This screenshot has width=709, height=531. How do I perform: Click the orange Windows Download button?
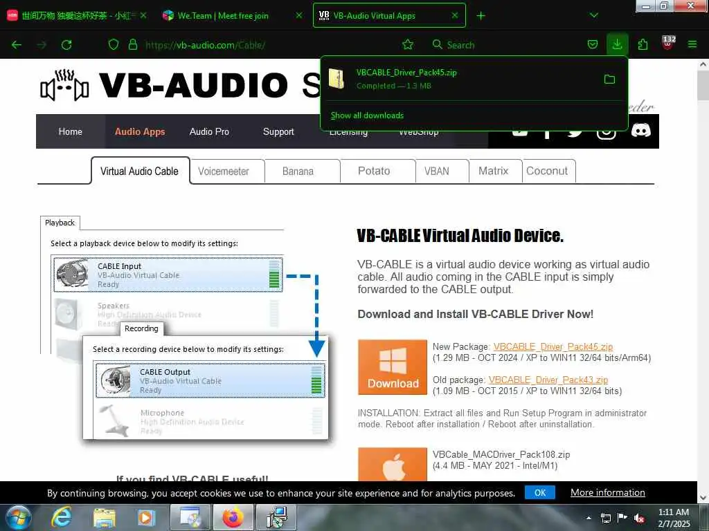pos(393,367)
